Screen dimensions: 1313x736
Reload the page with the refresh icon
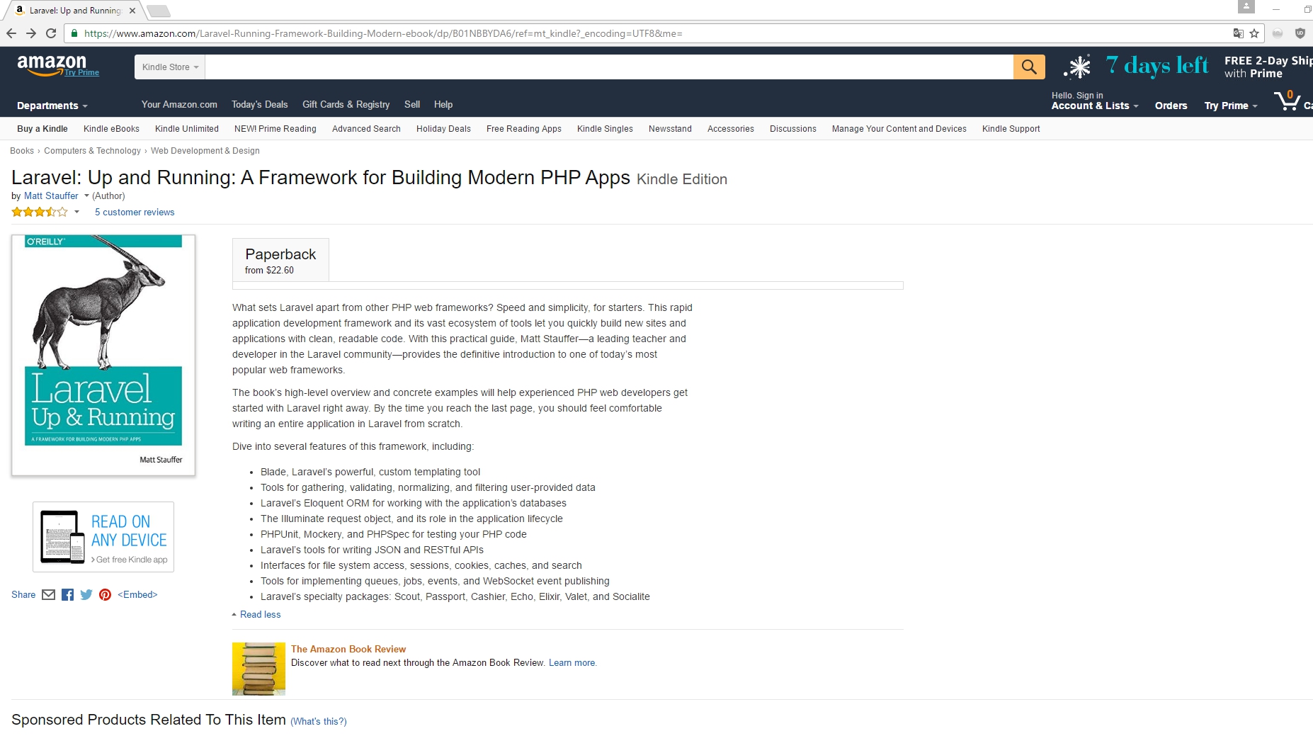point(51,33)
